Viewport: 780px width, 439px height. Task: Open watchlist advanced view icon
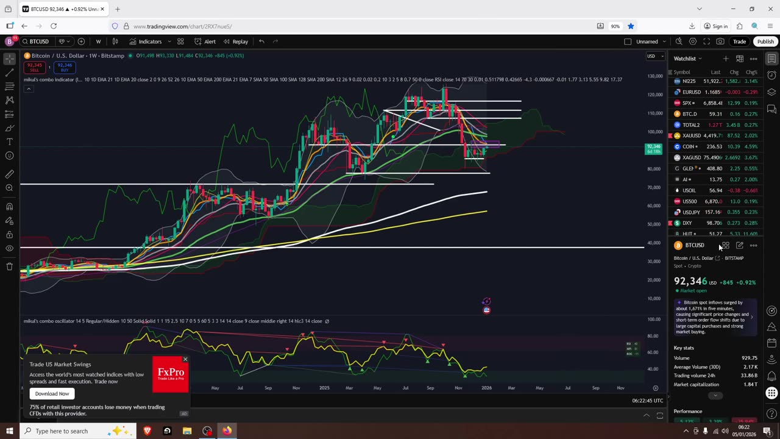(739, 59)
